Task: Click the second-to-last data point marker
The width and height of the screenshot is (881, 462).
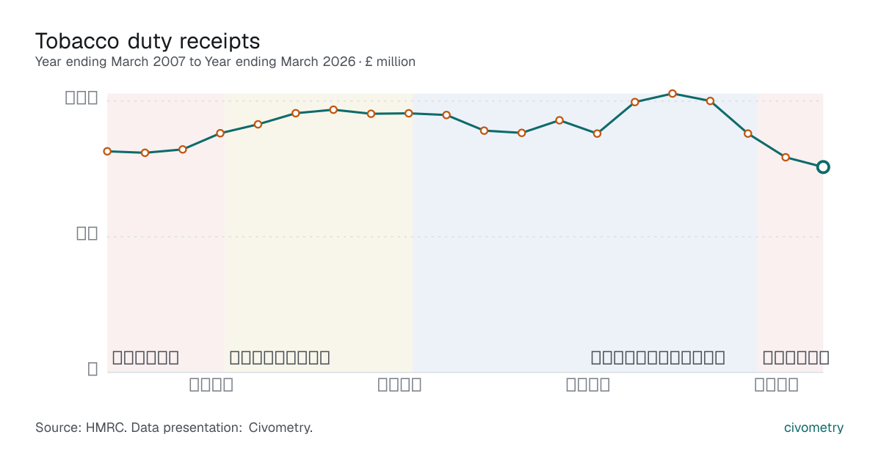Action: point(786,157)
